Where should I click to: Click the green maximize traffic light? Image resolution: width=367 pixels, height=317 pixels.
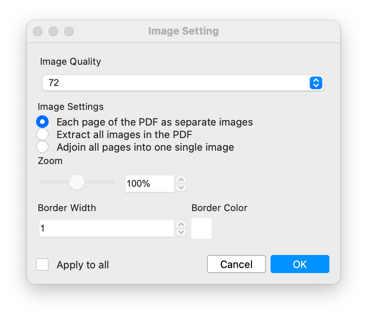pos(69,31)
